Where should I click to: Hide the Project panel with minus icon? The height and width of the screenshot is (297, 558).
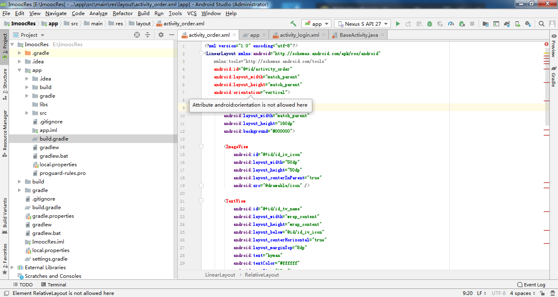click(172, 35)
